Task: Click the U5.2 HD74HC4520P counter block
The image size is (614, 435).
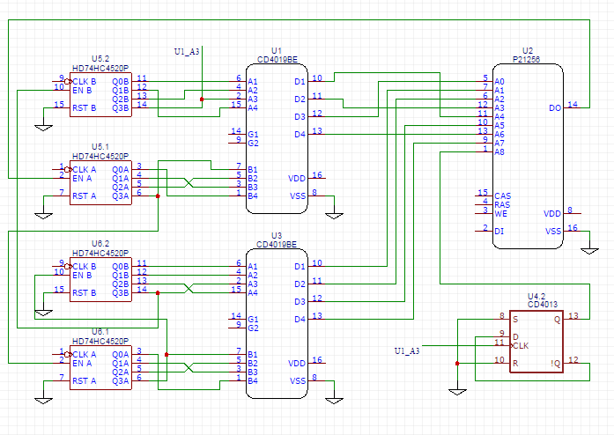Action: tap(100, 93)
